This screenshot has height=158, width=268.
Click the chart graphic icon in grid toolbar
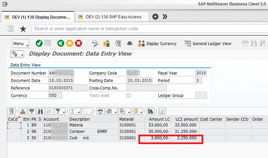click(150, 111)
